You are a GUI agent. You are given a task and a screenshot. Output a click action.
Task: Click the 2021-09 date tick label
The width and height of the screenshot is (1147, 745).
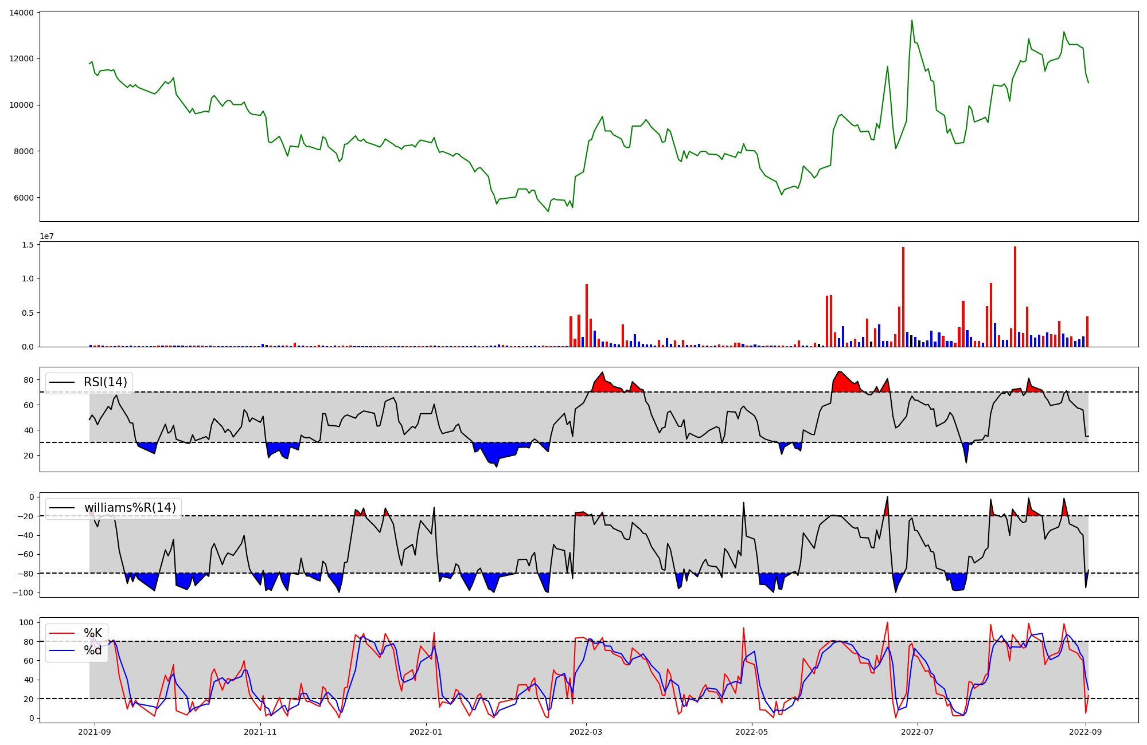click(x=95, y=732)
